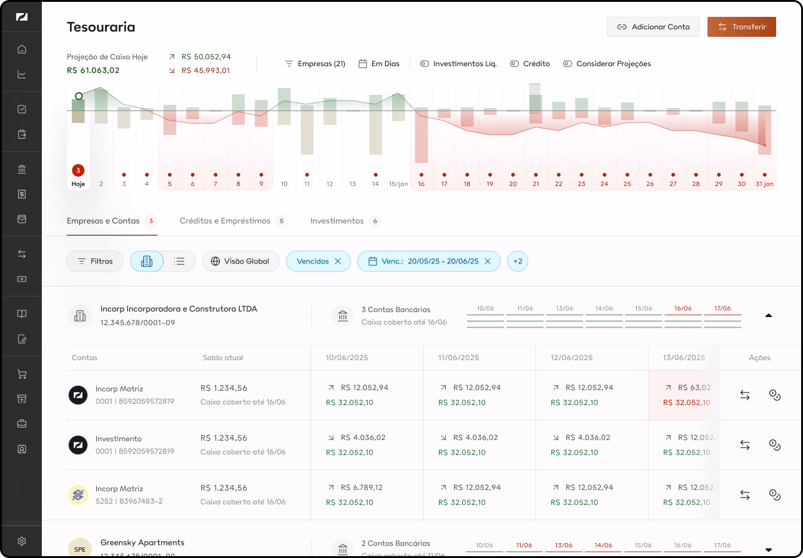Switch to the list view
This screenshot has height=558, width=803.
pos(179,262)
